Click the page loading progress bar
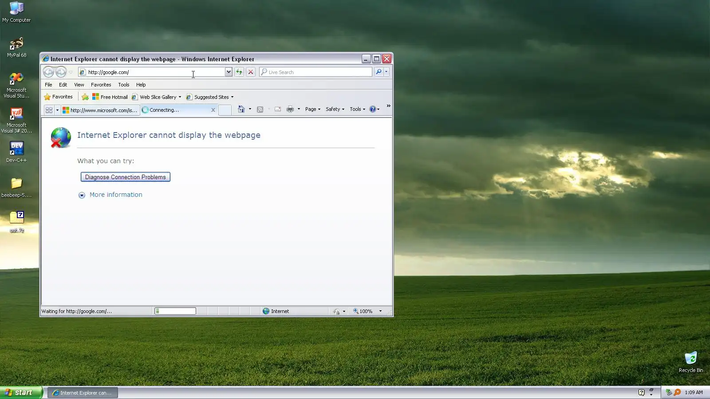 (175, 311)
